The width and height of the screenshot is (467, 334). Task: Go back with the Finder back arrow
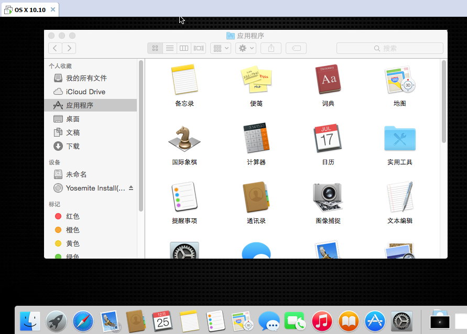[x=55, y=48]
